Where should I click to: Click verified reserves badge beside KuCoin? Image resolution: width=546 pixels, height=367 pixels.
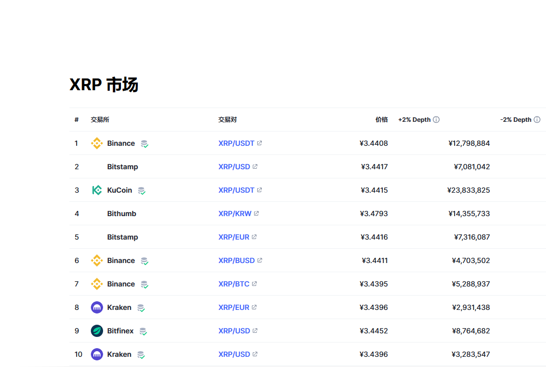[141, 191]
